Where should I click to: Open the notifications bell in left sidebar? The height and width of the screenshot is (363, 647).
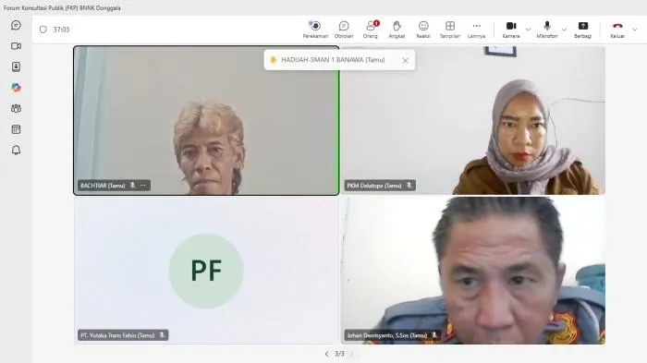click(16, 151)
